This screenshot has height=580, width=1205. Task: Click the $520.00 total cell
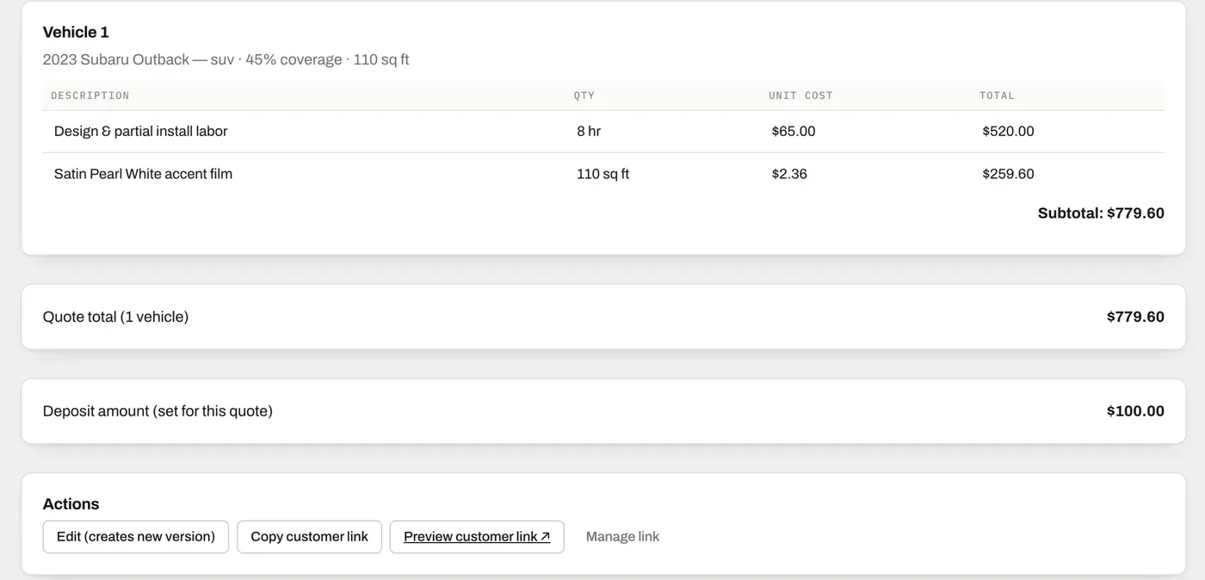pyautogui.click(x=1008, y=132)
